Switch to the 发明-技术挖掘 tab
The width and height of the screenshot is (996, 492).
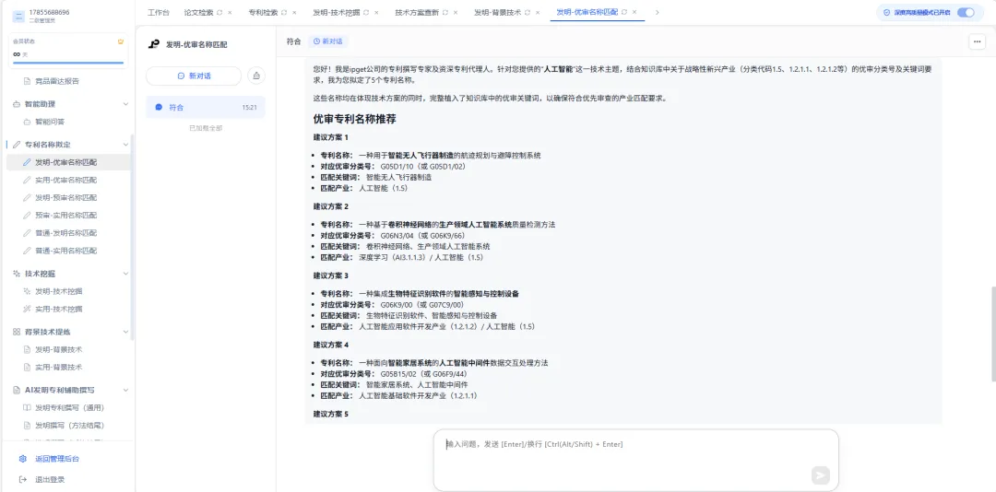(x=337, y=13)
